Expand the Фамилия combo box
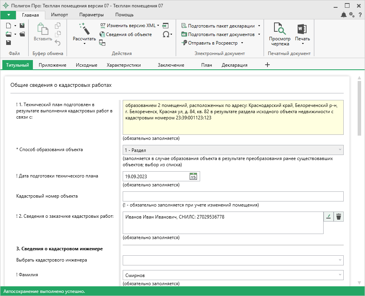Image resolution: width=365 pixels, height=296 pixels. pos(340,275)
